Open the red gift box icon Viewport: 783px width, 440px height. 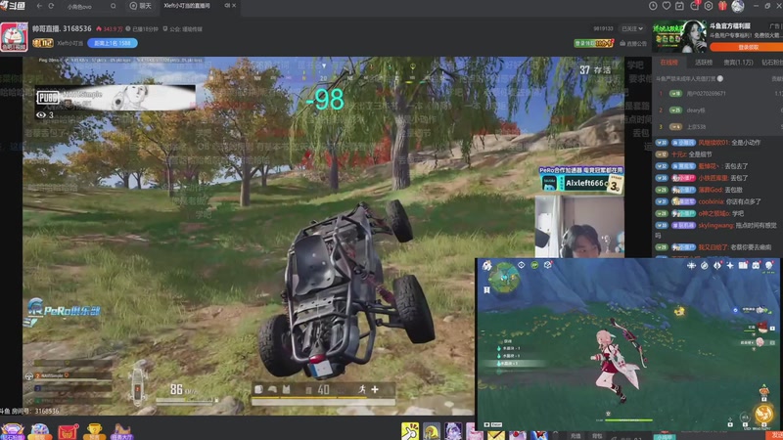(722, 6)
